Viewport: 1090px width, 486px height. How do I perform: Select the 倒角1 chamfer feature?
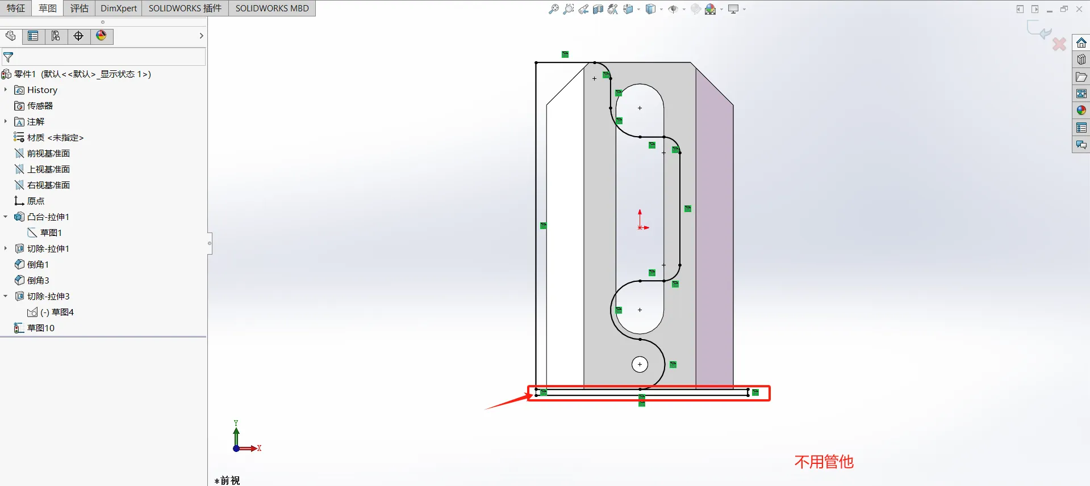(x=32, y=264)
